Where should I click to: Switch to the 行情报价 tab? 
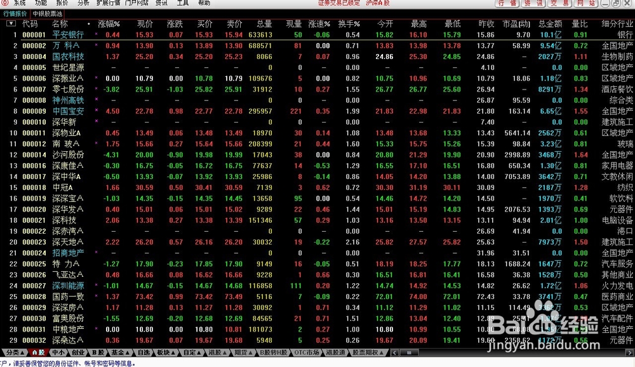(x=15, y=14)
